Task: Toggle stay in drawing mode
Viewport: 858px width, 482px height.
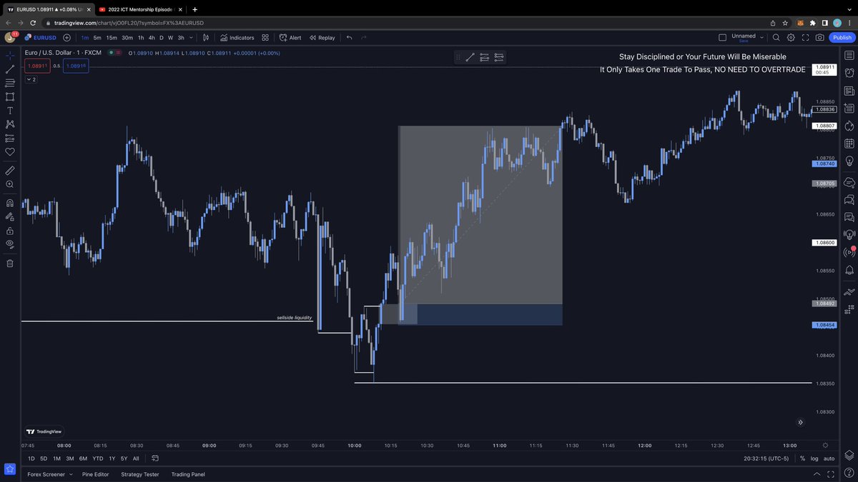Action: (10, 216)
